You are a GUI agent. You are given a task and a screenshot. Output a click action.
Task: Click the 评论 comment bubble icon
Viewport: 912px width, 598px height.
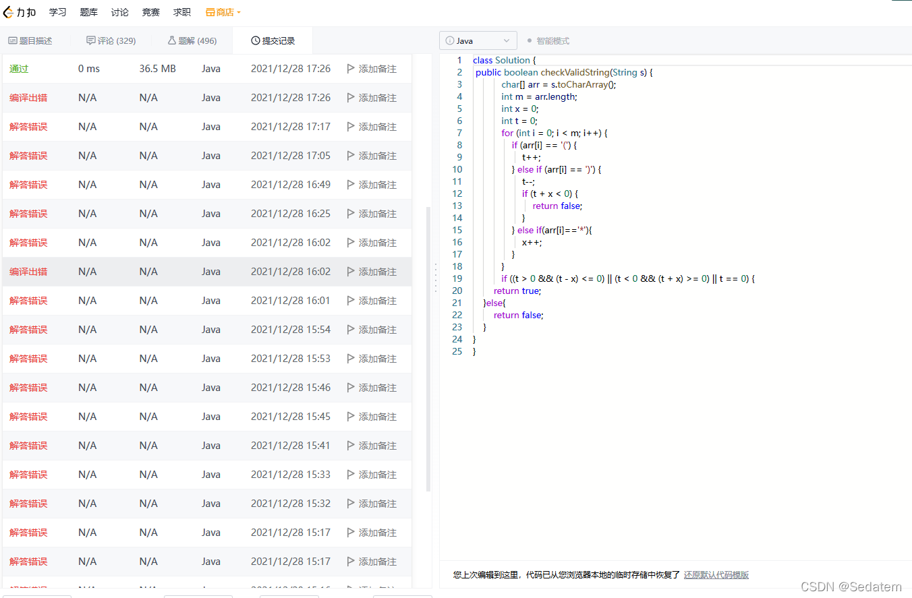91,40
